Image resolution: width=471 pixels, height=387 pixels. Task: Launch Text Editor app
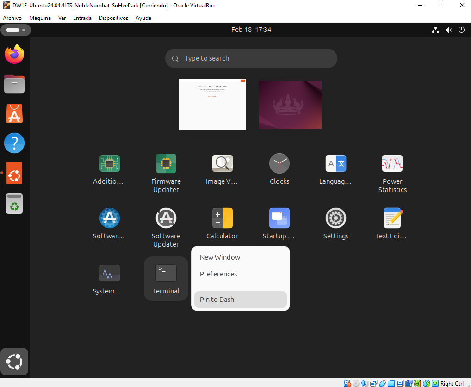coord(392,218)
